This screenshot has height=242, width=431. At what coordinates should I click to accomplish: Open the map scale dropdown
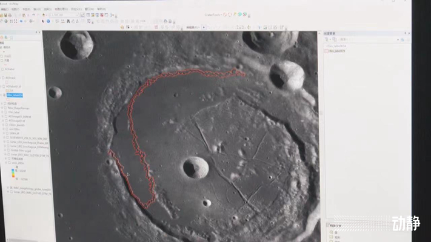click(x=79, y=15)
